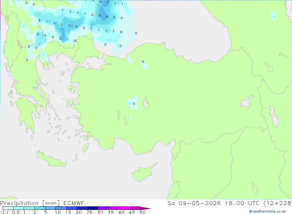
Task: Click the island of Crete on the map
Action: point(51,159)
